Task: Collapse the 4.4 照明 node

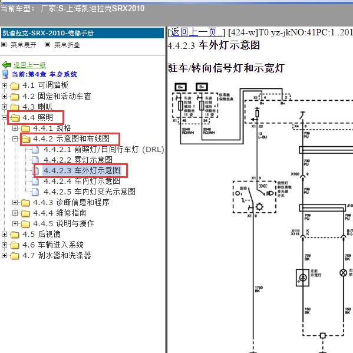Action: [4, 117]
